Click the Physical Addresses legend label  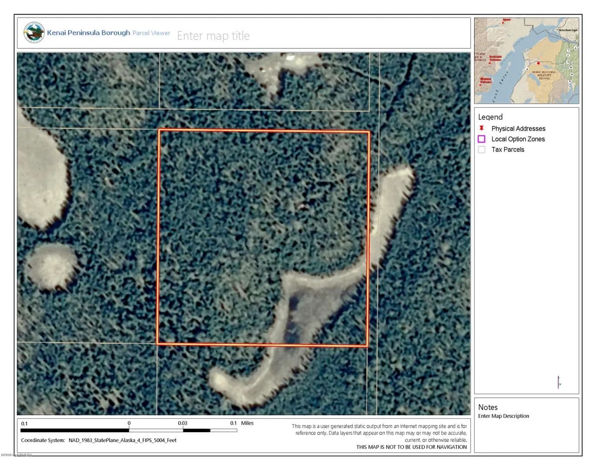point(518,128)
